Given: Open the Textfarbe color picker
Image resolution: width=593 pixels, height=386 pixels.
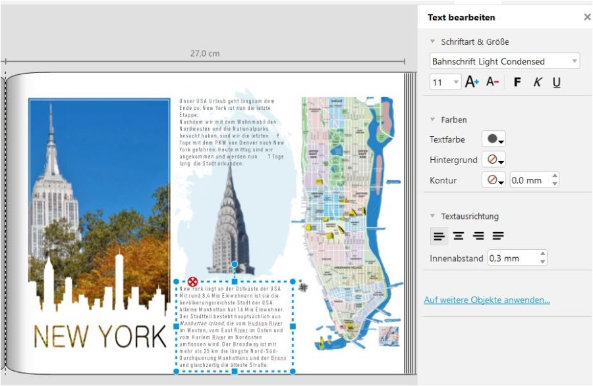Looking at the screenshot, I should point(494,139).
